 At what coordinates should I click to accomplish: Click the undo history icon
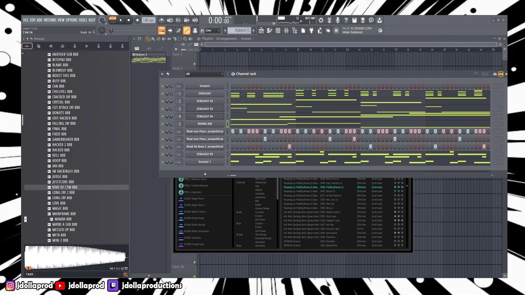pyautogui.click(x=321, y=20)
